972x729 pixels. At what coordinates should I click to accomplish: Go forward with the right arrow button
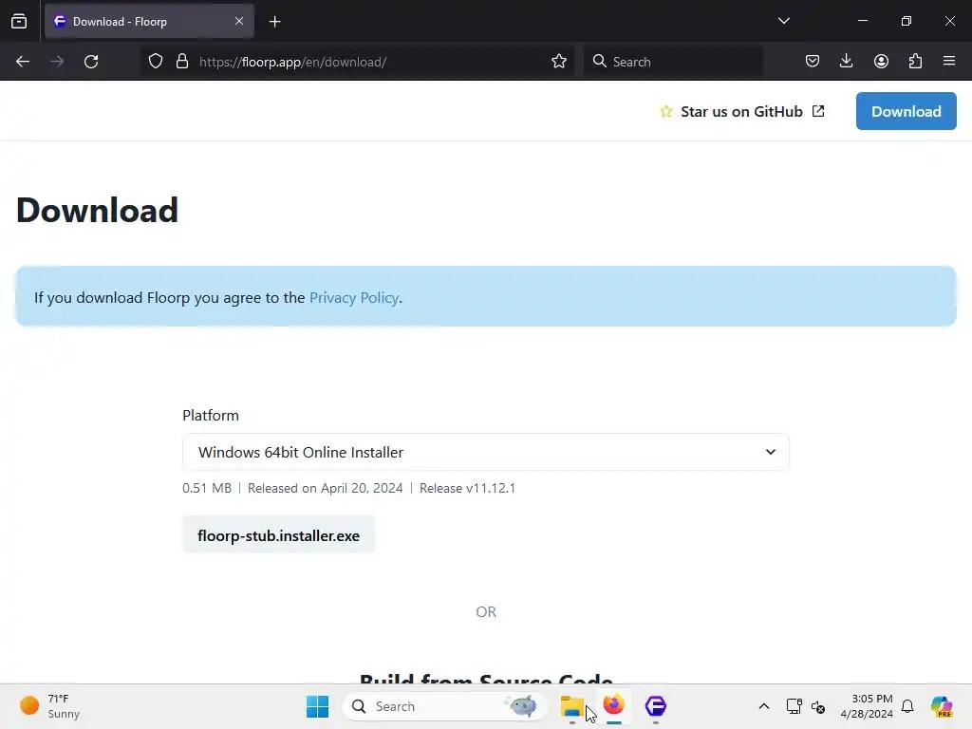(57, 62)
